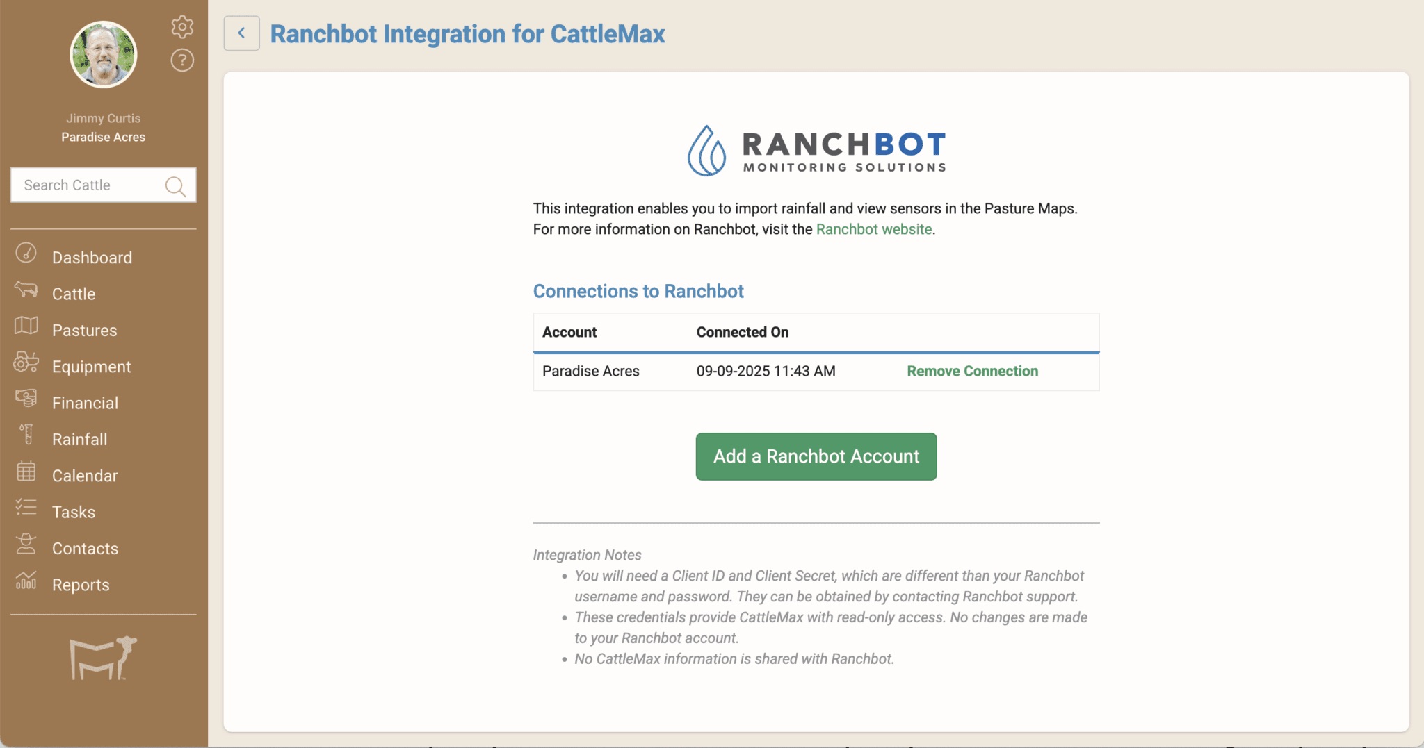This screenshot has width=1424, height=748.
Task: Select Equipment in the sidebar
Action: tap(92, 367)
